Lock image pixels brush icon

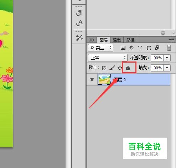112,68
